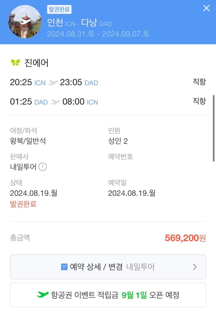Image resolution: width=216 pixels, height=311 pixels.
Task: Tap the Jin Air butterfly logo
Action: 15,62
